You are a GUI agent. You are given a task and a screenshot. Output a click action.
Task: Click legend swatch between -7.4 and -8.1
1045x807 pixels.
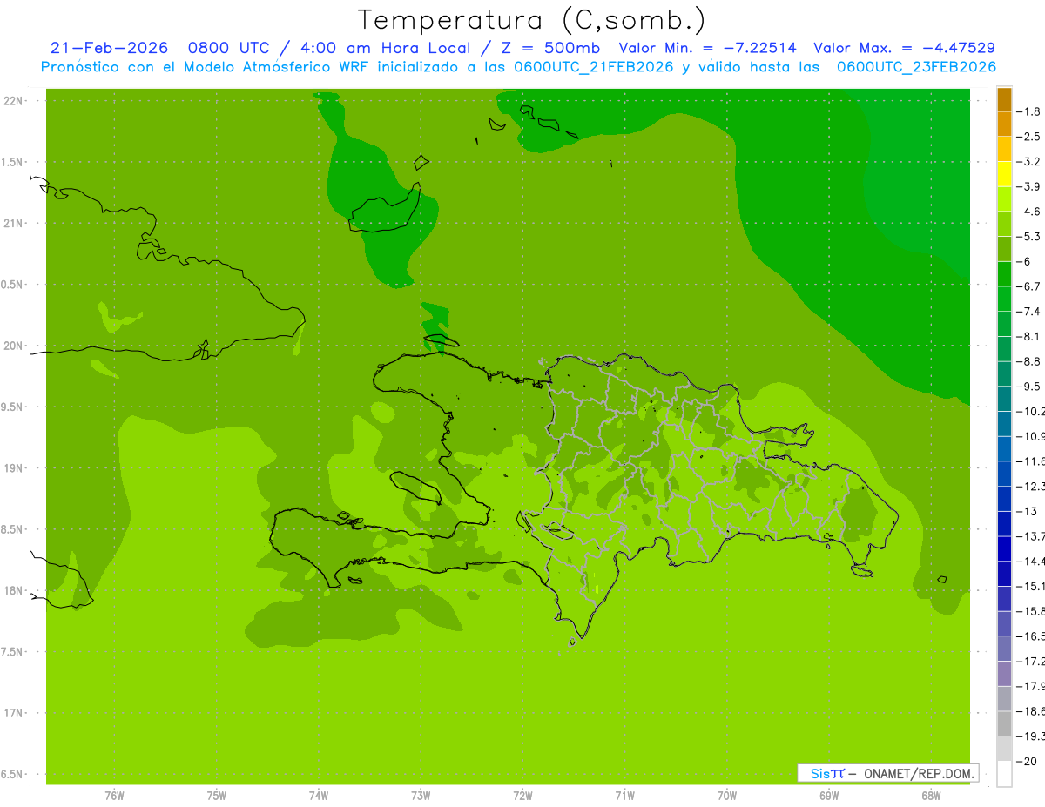coord(1004,324)
